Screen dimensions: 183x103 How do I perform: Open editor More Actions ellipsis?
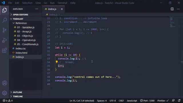click(x=178, y=9)
